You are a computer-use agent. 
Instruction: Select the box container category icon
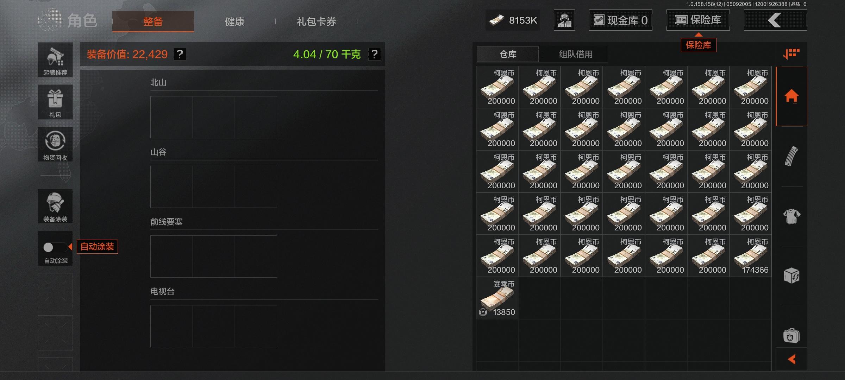pos(791,276)
